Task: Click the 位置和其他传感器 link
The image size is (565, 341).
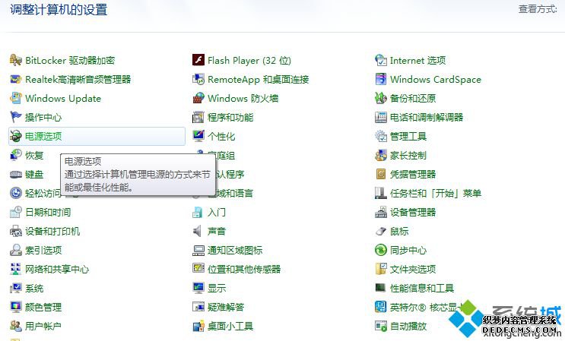Action: click(244, 269)
